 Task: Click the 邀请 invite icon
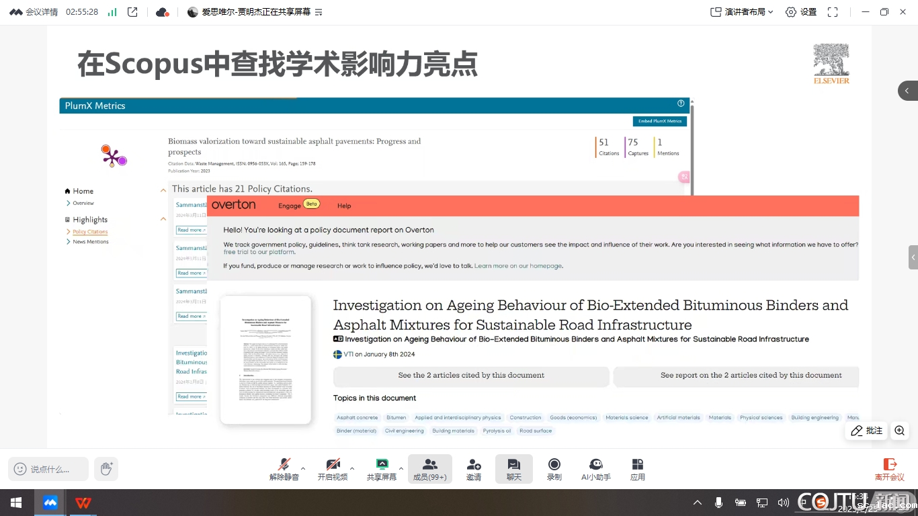(474, 469)
